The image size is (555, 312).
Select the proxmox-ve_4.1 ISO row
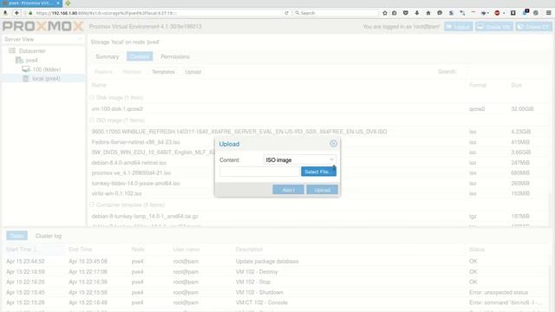point(318,173)
